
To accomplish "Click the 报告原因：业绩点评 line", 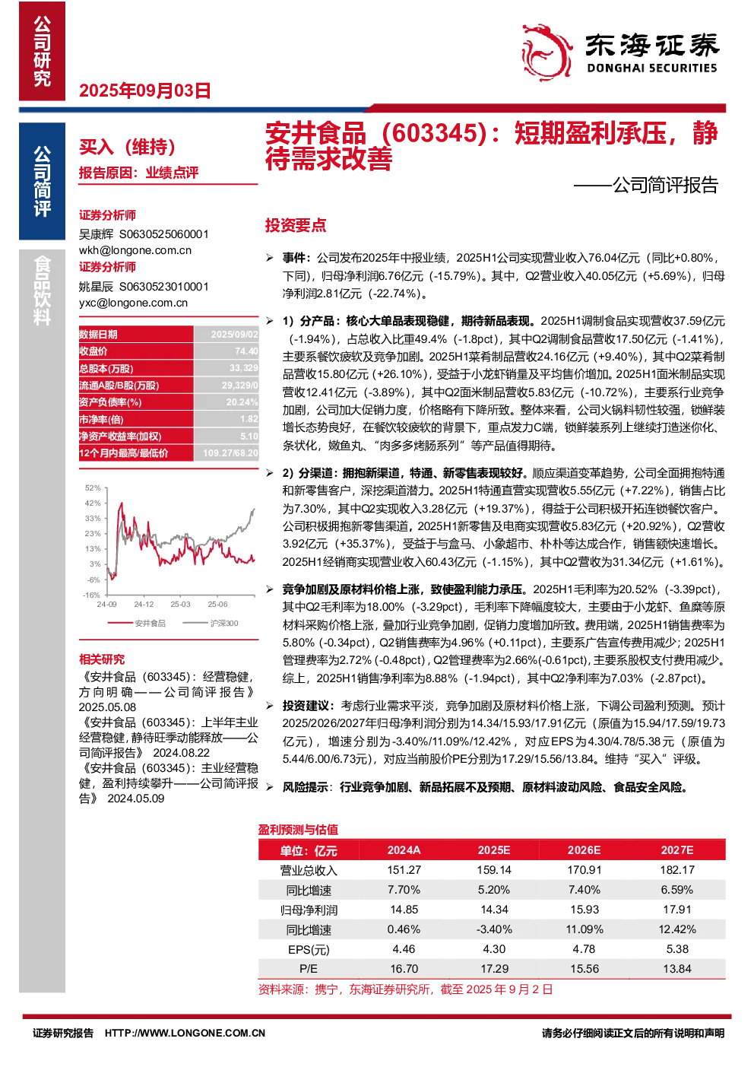I will click(138, 173).
